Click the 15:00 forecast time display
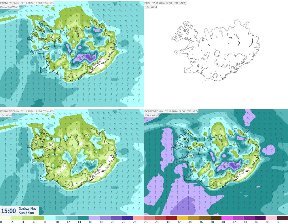This screenshot has height=224, width=288. pyautogui.click(x=8, y=211)
